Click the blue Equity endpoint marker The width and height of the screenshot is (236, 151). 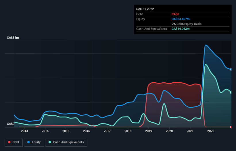(x=231, y=69)
